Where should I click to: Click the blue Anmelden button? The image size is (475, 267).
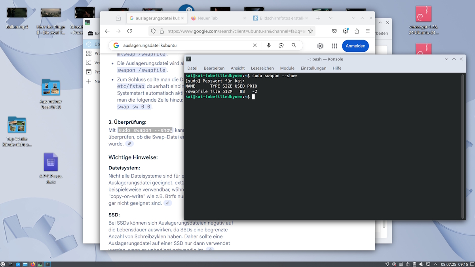[x=355, y=46]
